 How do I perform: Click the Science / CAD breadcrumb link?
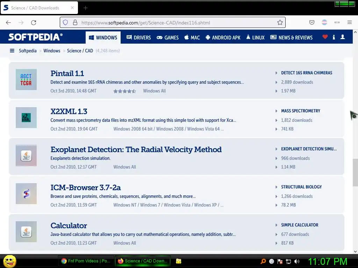80,51
